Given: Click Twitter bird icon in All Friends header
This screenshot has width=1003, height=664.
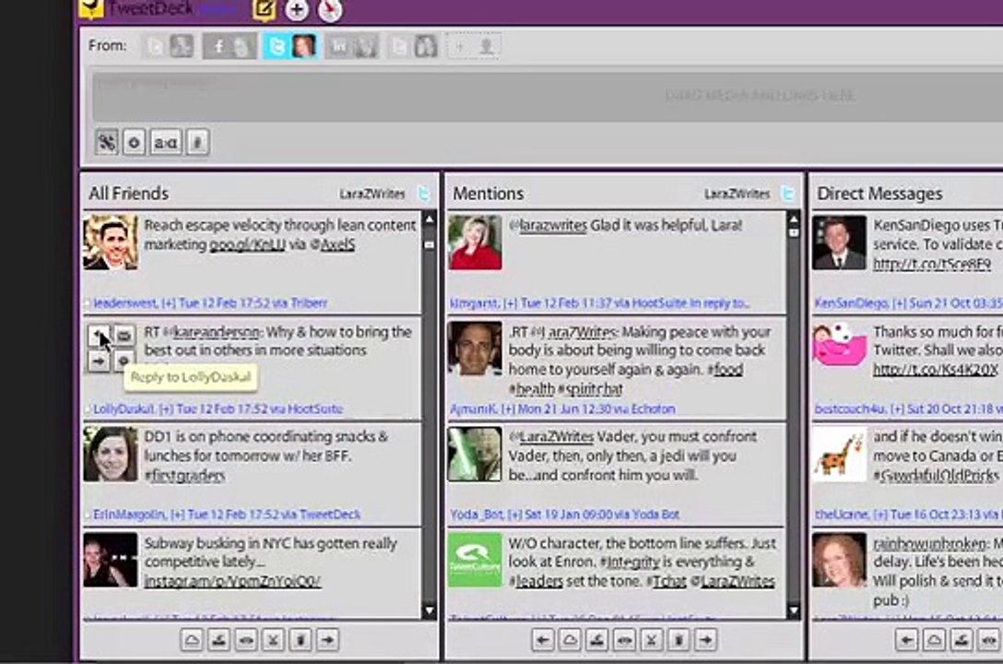Looking at the screenshot, I should pos(423,193).
